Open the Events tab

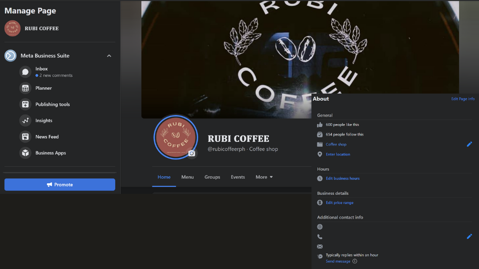tap(238, 177)
